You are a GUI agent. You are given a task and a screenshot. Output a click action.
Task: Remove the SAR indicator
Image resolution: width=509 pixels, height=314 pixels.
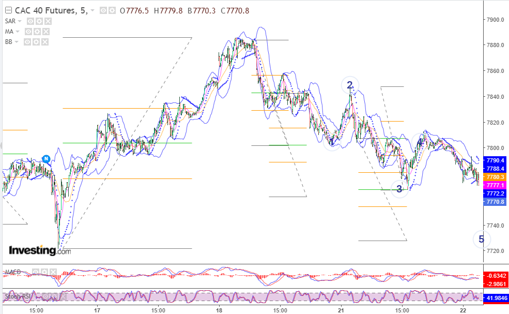(48, 21)
